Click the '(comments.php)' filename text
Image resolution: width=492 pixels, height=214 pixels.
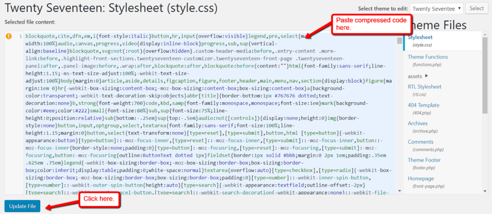click(428, 149)
